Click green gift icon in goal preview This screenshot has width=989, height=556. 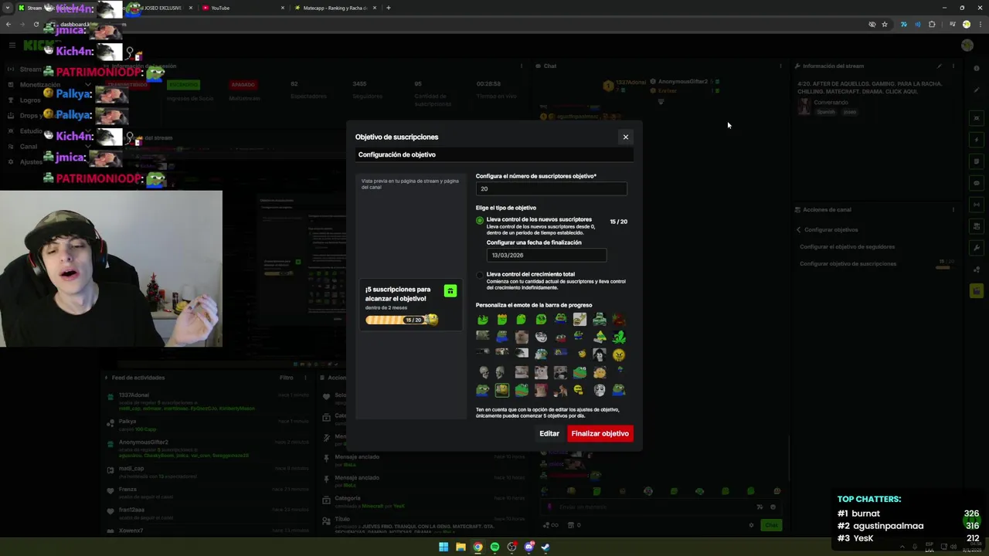450,290
